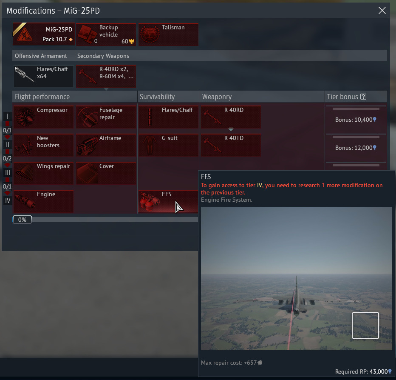This screenshot has width=396, height=380.
Task: Select the R-40RD missile modification
Action: (x=231, y=117)
